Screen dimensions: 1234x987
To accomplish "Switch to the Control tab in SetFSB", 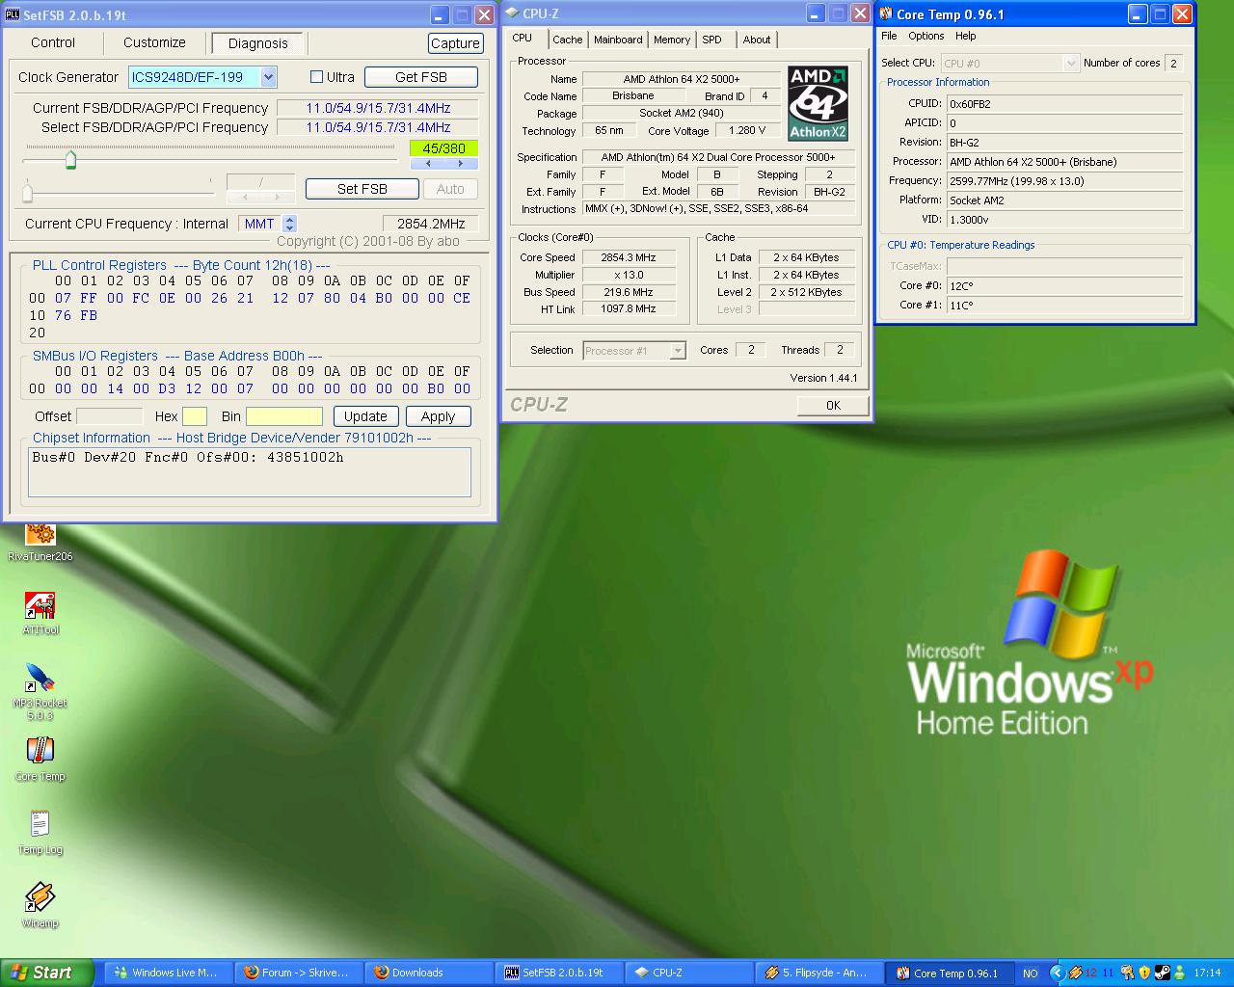I will point(53,42).
